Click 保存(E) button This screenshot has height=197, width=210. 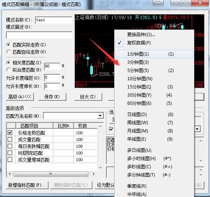point(52,97)
